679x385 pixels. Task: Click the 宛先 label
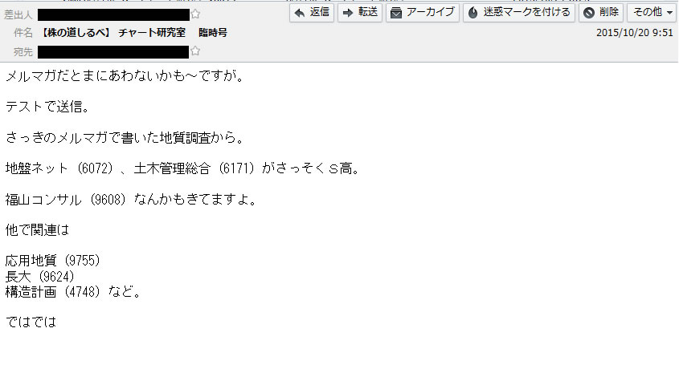tap(23, 52)
